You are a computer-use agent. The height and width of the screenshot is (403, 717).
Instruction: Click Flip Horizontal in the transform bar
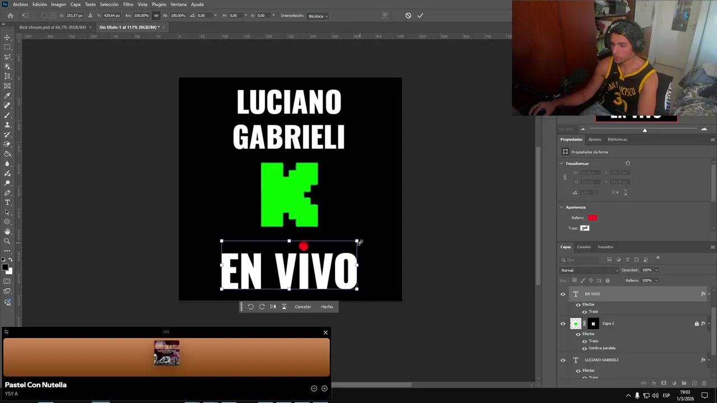click(x=273, y=307)
